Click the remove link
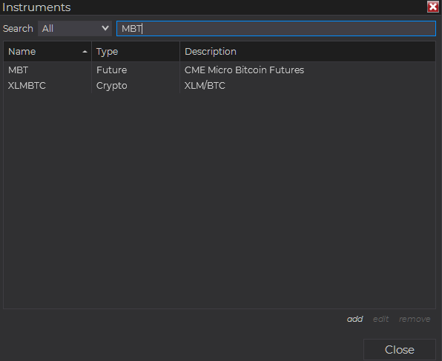The height and width of the screenshot is (361, 442). pyautogui.click(x=415, y=319)
